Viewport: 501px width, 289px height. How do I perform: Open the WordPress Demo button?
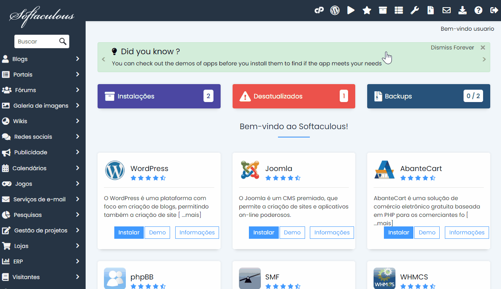tap(157, 232)
